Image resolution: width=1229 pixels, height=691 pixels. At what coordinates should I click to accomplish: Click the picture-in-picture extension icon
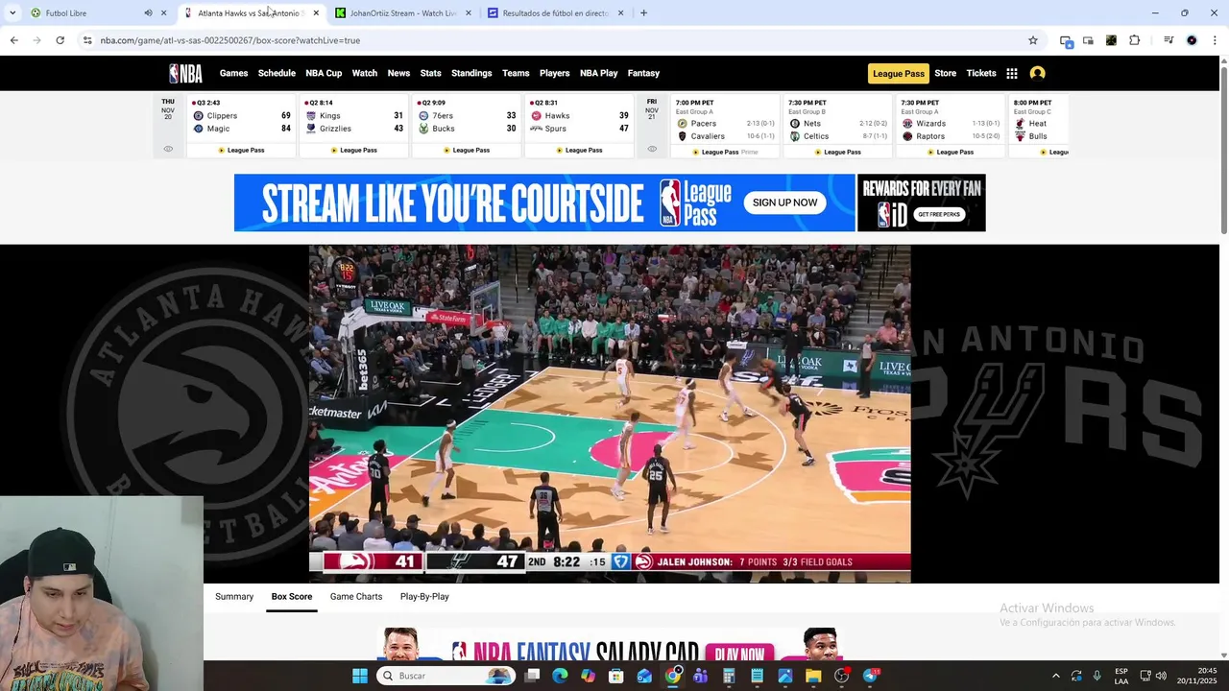(x=1088, y=40)
